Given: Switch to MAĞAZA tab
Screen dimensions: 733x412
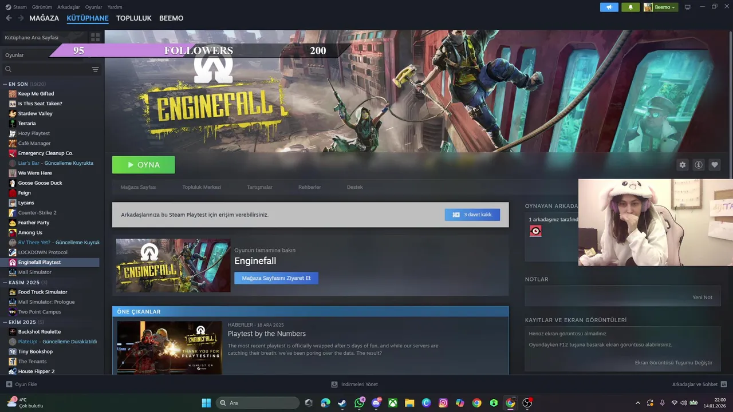Looking at the screenshot, I should pyautogui.click(x=44, y=18).
